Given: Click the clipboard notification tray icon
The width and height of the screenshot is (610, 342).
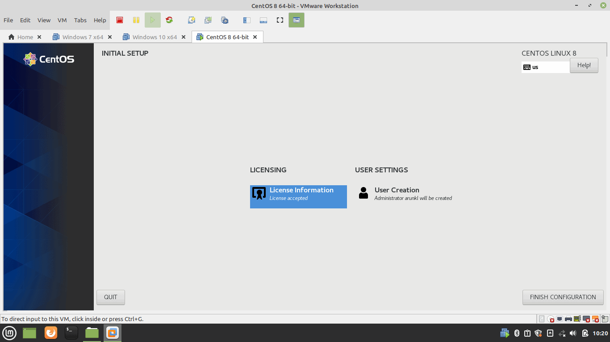Looking at the screenshot, I should tap(527, 333).
